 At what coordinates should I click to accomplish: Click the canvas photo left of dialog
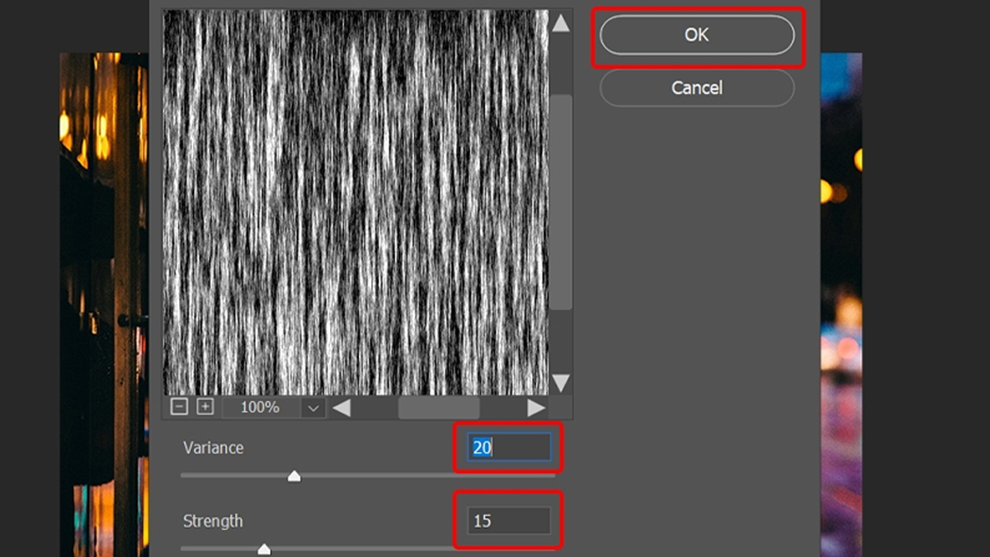tap(103, 289)
